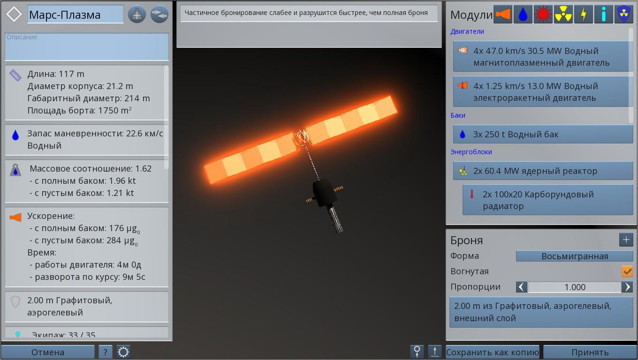
Task: Click the Длина: 117 m stat line
Action: [x=56, y=74]
